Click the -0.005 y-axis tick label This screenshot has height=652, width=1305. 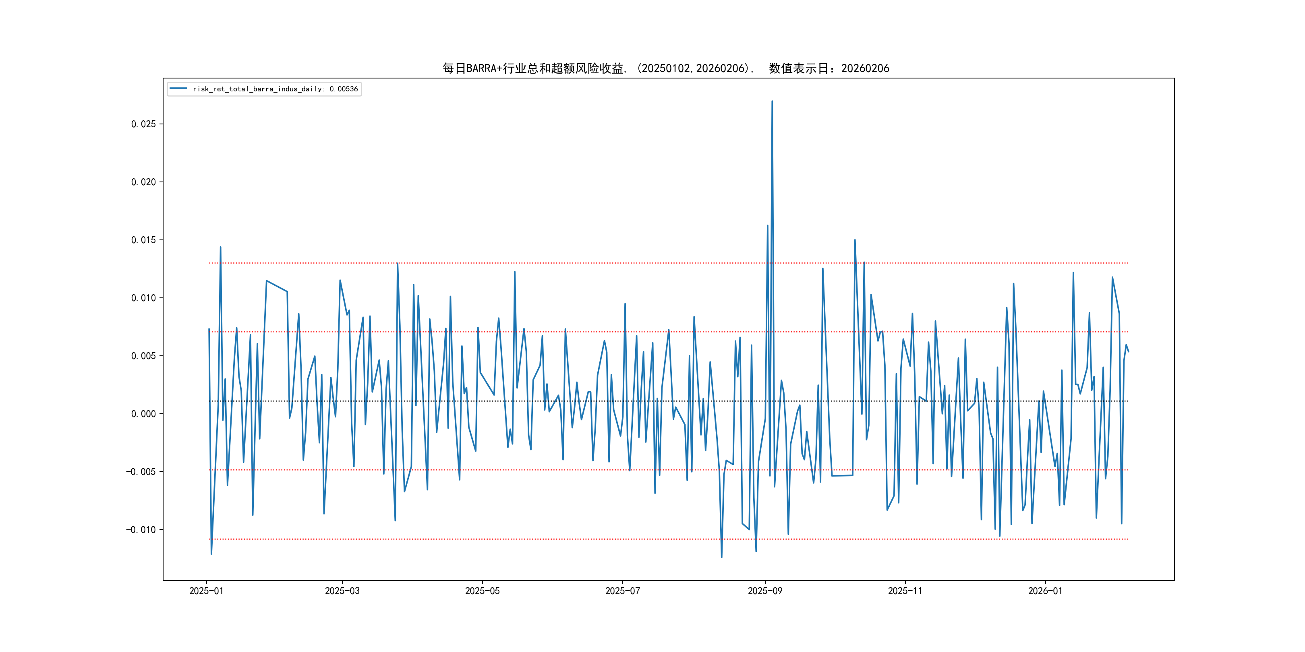click(141, 472)
